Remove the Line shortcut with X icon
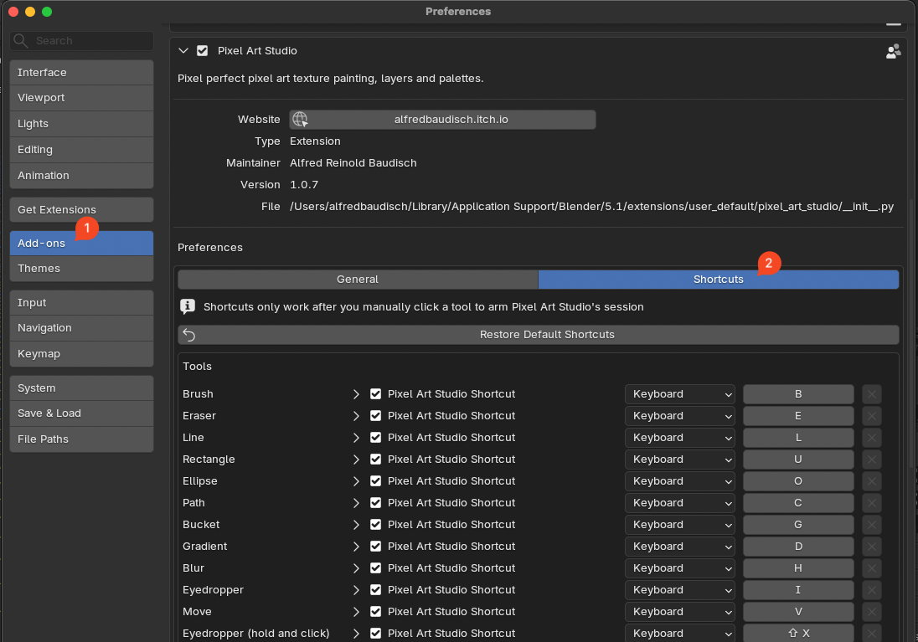Image resolution: width=918 pixels, height=642 pixels. [871, 437]
